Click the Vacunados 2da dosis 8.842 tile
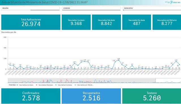Image resolution: width=181 pixels, height=104 pixels. (106, 22)
